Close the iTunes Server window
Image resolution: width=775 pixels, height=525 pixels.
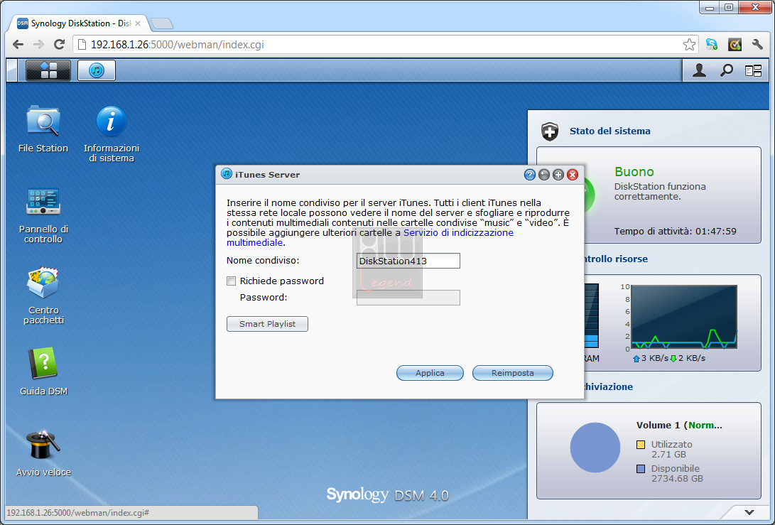[573, 175]
